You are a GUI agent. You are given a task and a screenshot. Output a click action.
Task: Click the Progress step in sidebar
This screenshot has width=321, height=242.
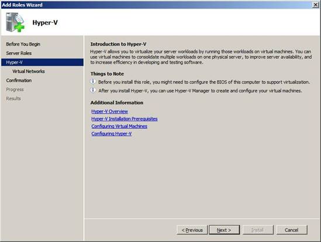[x=15, y=90]
